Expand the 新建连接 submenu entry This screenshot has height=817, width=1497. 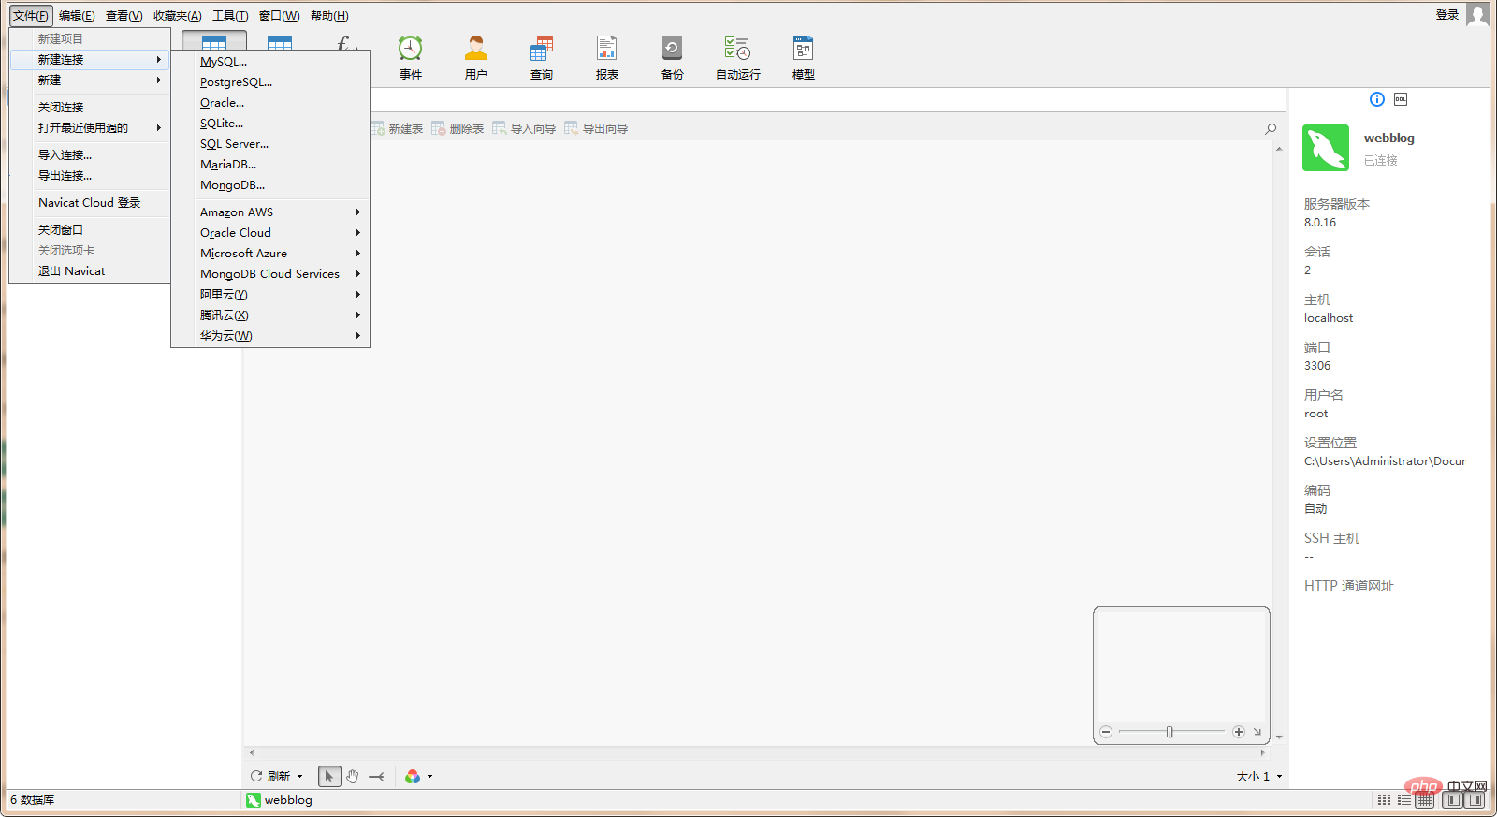point(90,59)
